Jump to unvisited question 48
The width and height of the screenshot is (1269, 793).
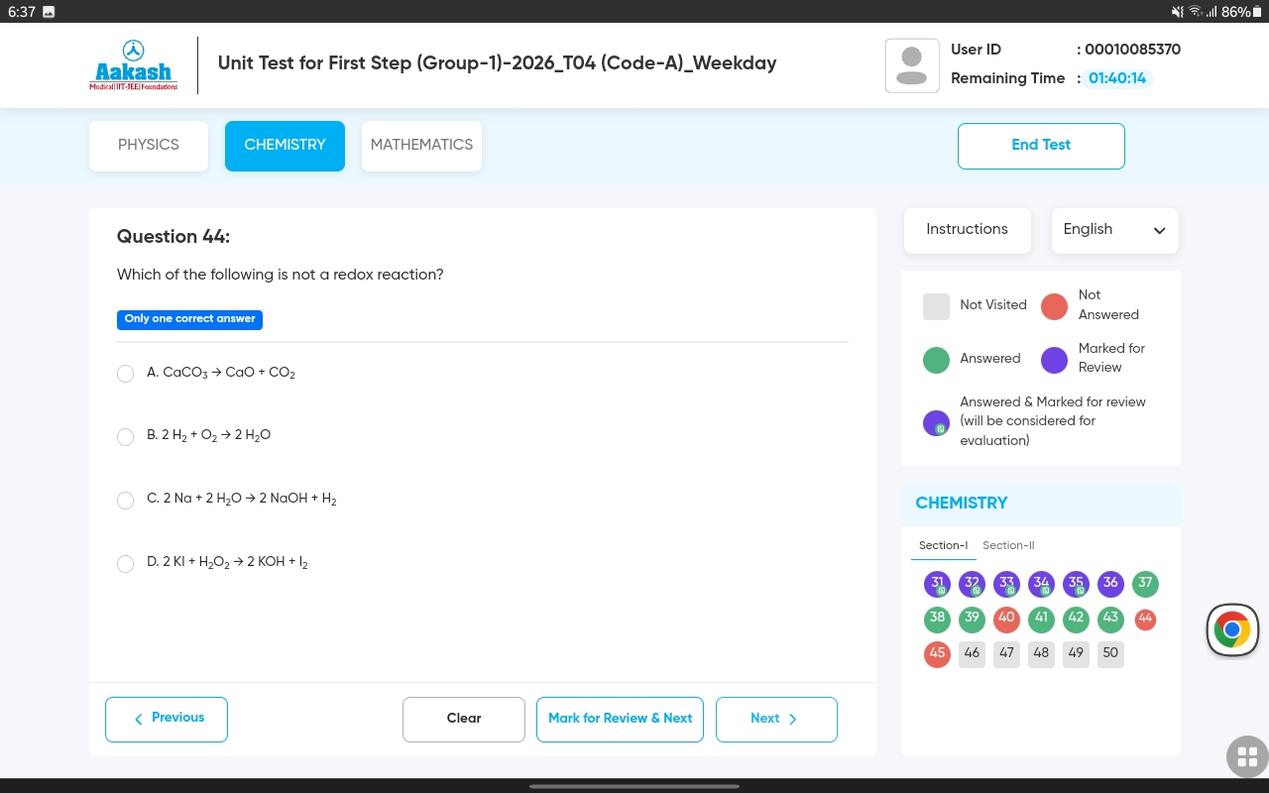pyautogui.click(x=1041, y=653)
